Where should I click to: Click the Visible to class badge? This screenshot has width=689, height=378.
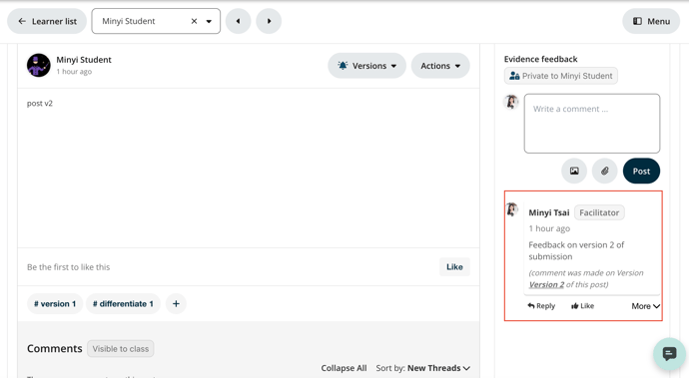121,349
